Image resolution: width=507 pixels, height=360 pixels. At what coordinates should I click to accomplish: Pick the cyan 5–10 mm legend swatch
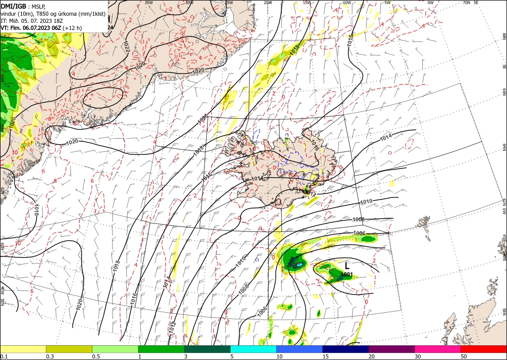point(253,349)
